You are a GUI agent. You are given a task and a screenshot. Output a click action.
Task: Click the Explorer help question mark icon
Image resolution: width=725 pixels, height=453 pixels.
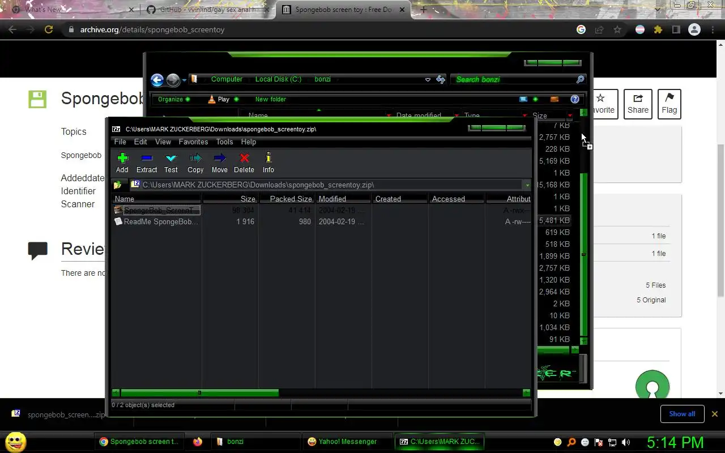point(574,99)
